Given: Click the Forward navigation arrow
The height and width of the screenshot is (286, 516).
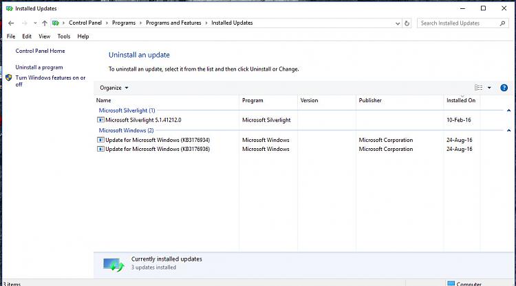Looking at the screenshot, I should [x=24, y=23].
